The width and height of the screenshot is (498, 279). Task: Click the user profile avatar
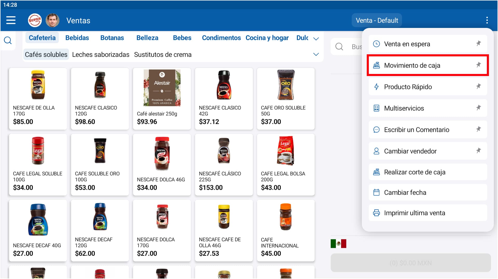(x=52, y=20)
